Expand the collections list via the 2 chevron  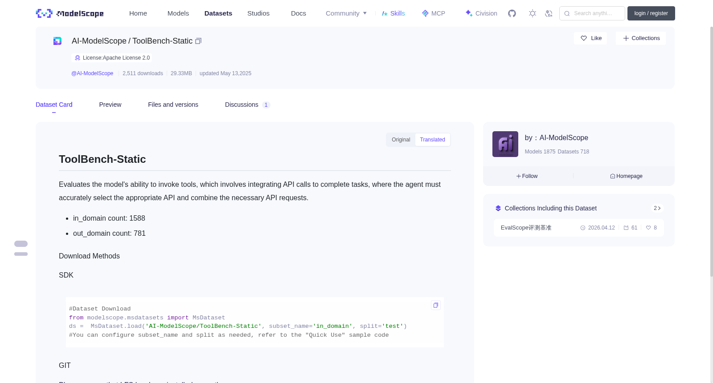pos(657,208)
